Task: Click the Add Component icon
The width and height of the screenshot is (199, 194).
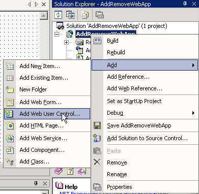Action: pos(10,150)
